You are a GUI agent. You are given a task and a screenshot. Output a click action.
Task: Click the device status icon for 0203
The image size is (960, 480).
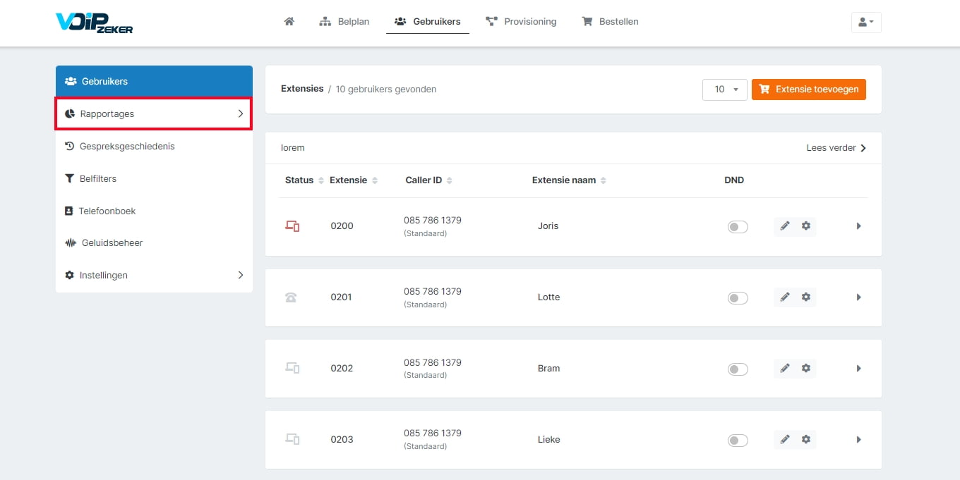pos(292,439)
